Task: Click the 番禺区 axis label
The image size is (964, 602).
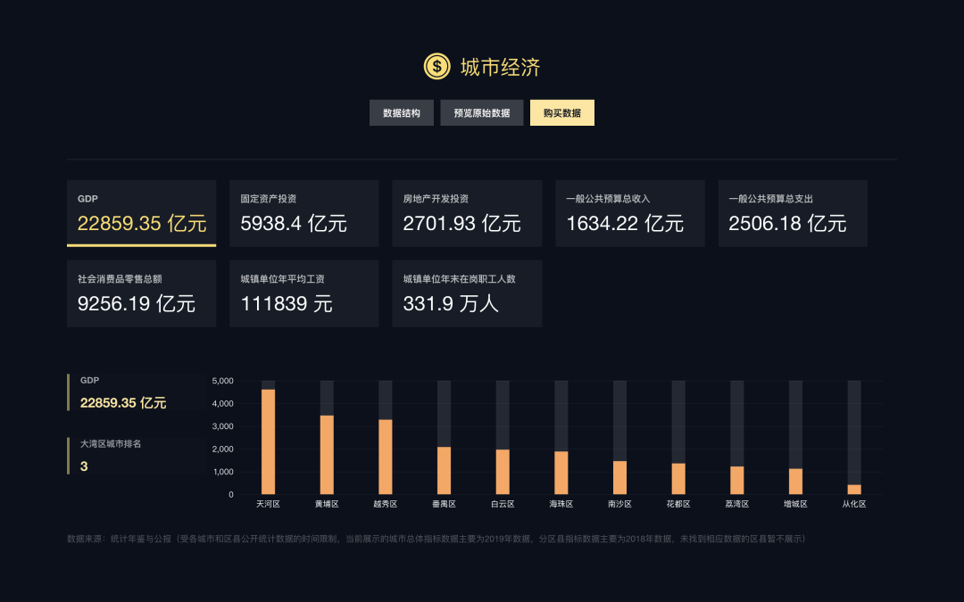Action: (x=444, y=504)
